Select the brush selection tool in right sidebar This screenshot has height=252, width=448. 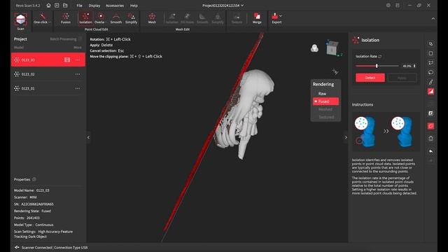click(431, 82)
